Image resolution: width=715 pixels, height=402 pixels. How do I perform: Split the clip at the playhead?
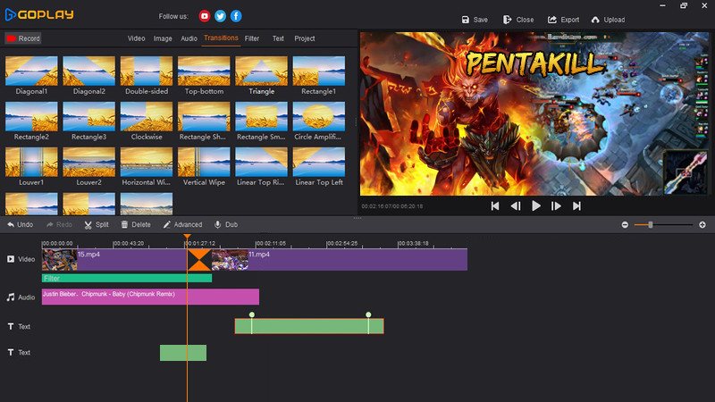click(x=97, y=225)
